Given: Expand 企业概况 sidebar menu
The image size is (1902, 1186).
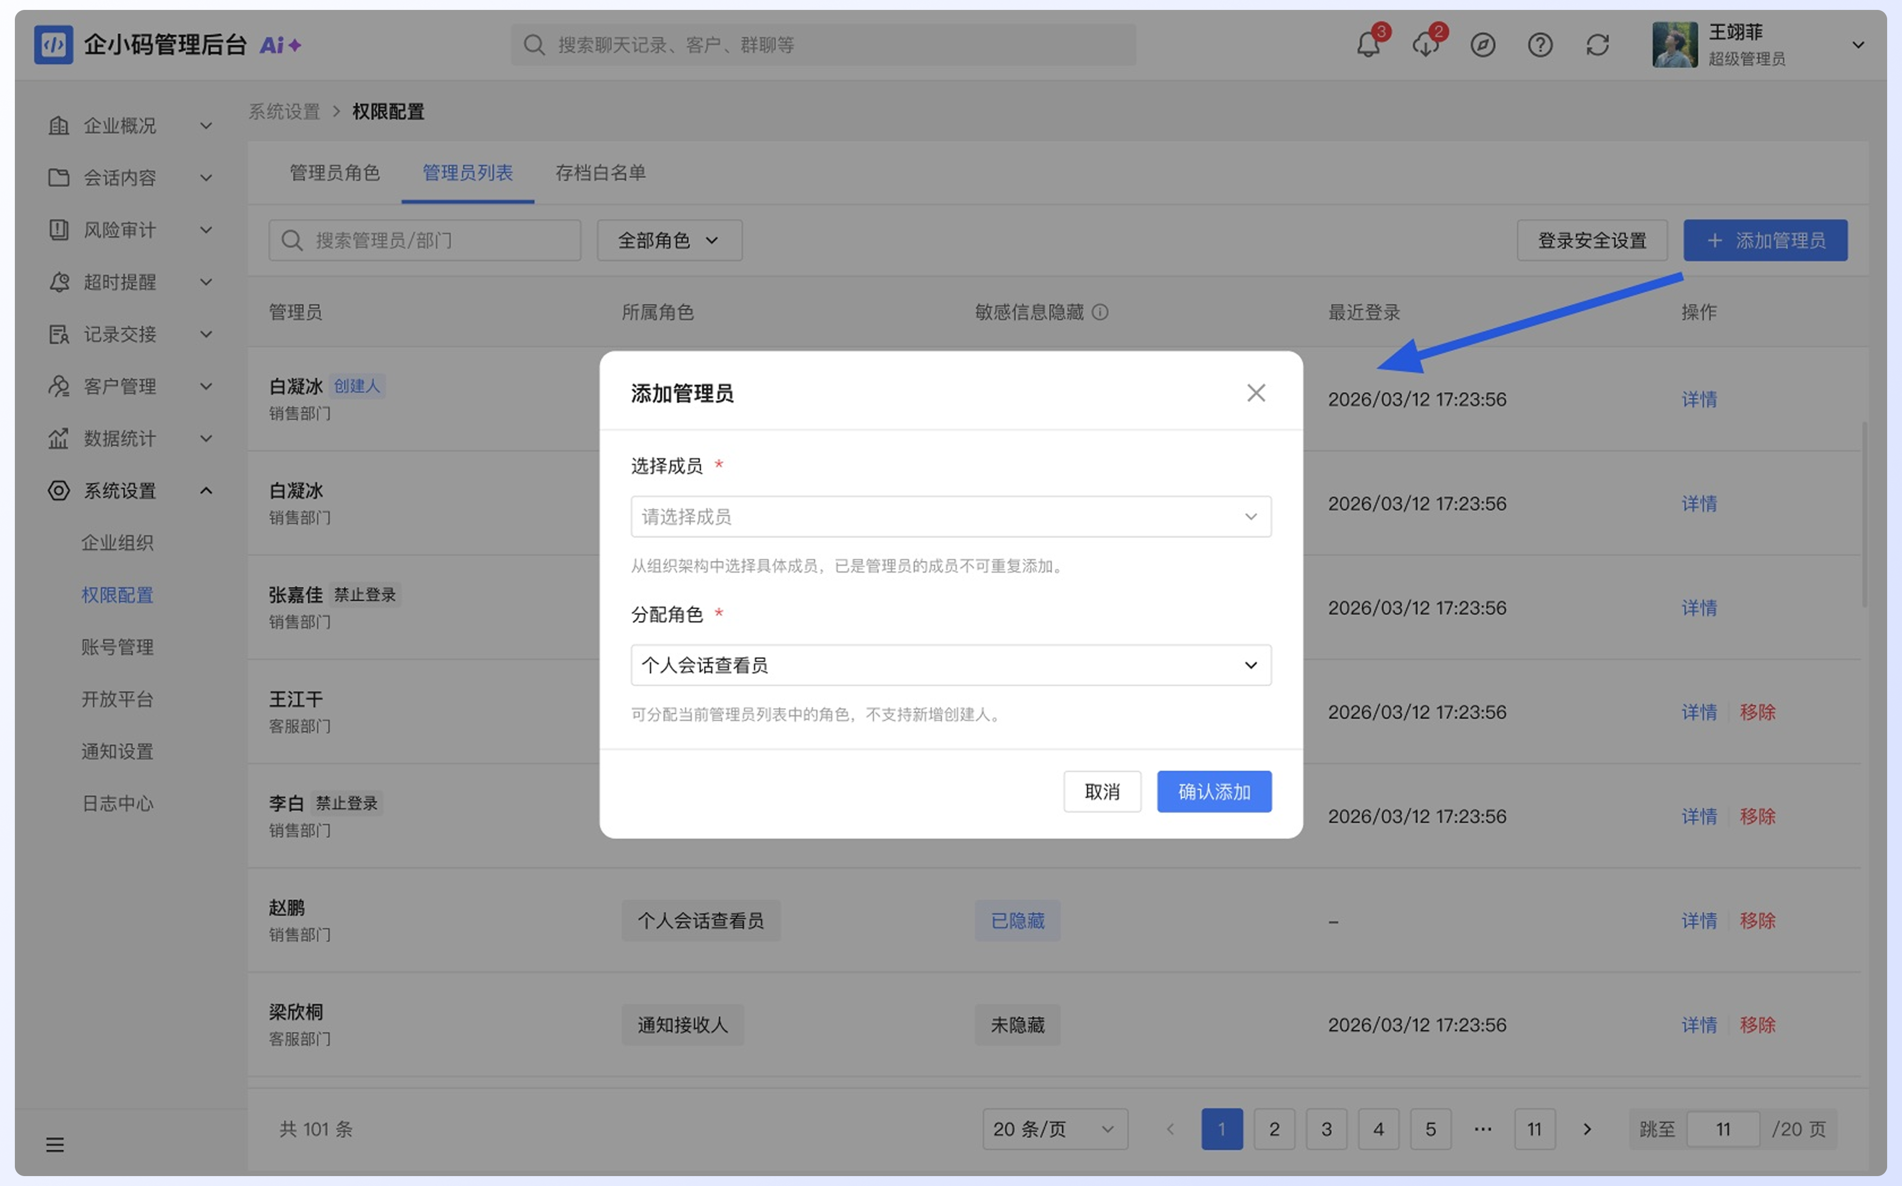Looking at the screenshot, I should coord(130,125).
